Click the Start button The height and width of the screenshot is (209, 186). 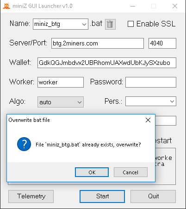coord(102,196)
